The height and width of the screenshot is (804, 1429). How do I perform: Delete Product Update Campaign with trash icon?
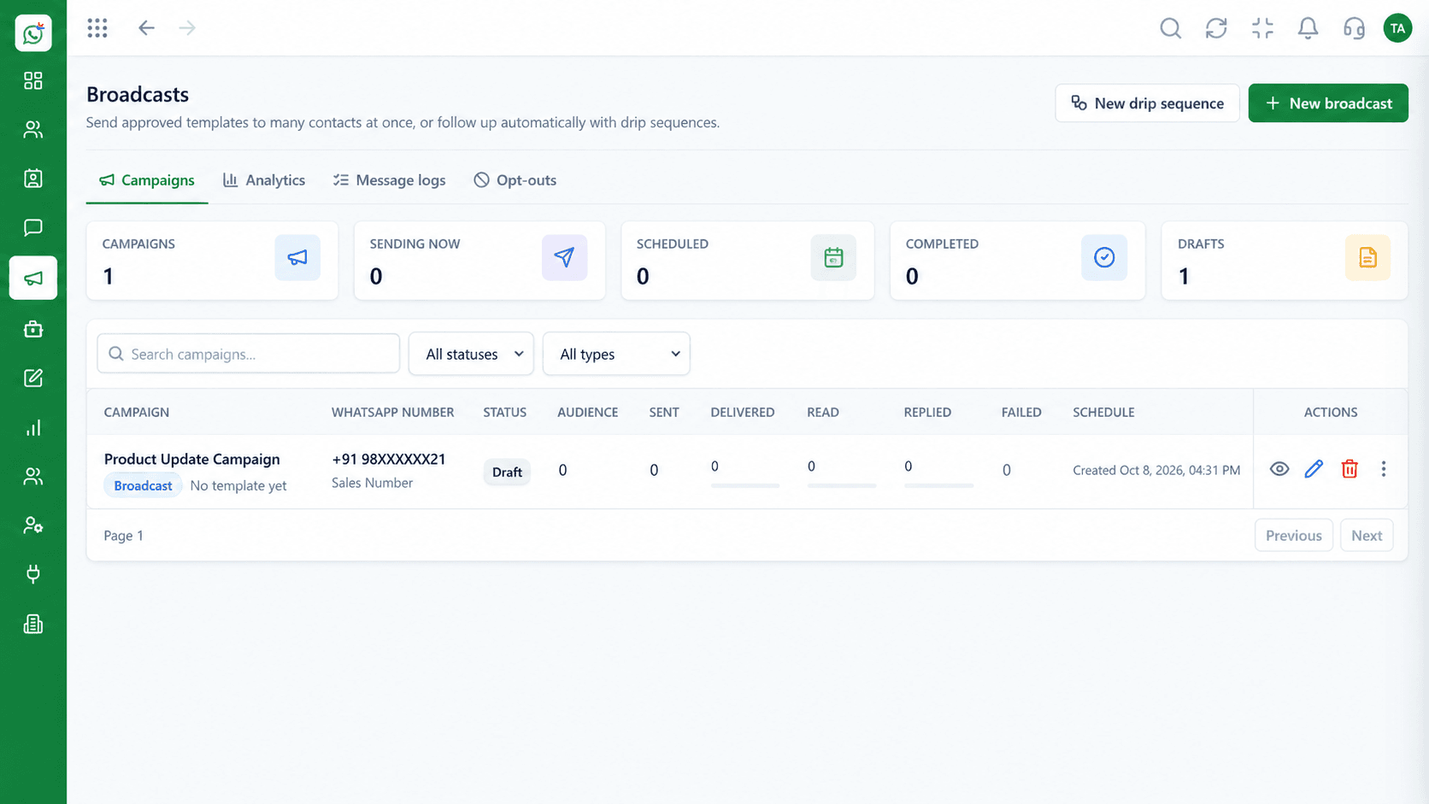click(1350, 469)
